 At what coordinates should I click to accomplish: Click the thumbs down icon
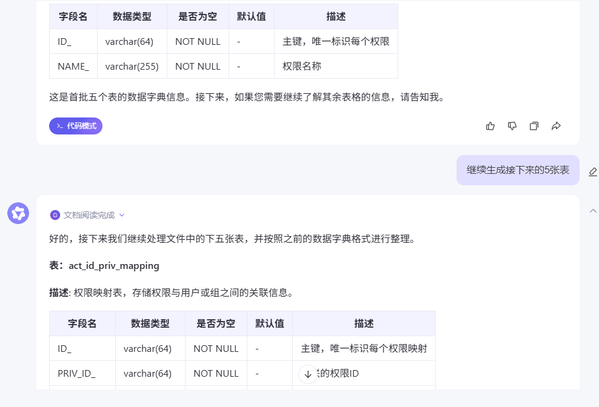(512, 126)
